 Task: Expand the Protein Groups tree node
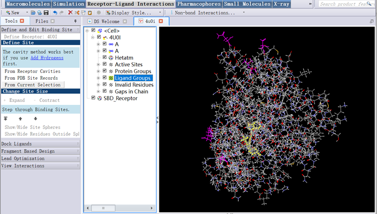(98, 71)
